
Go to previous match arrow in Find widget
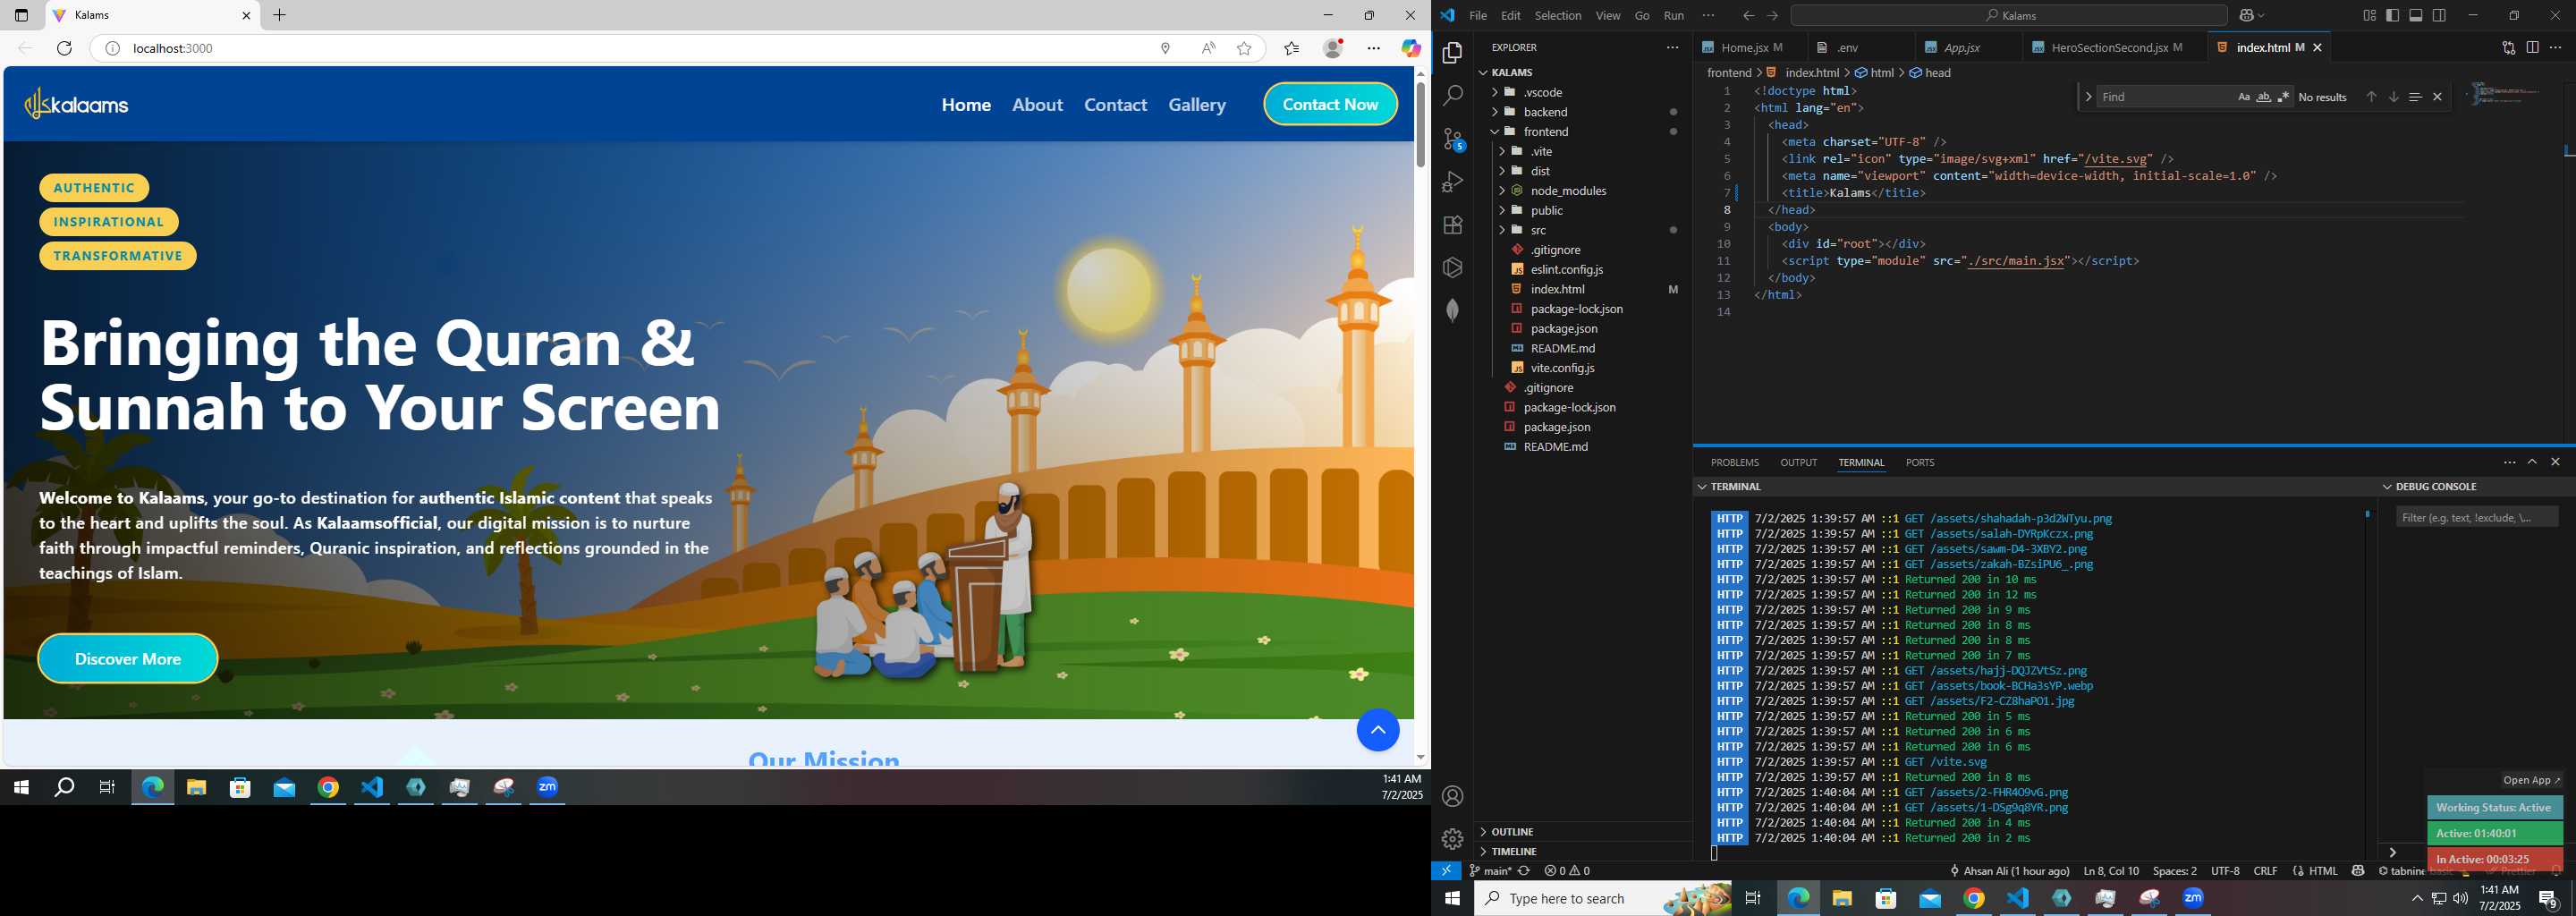2371,97
